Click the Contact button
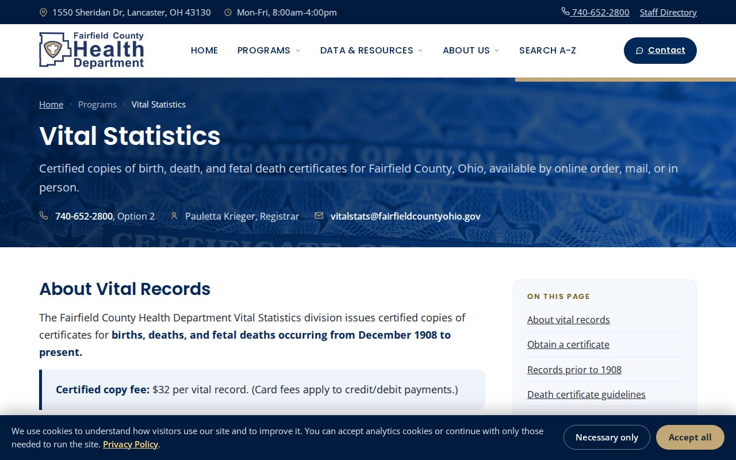736x460 pixels. 660,51
